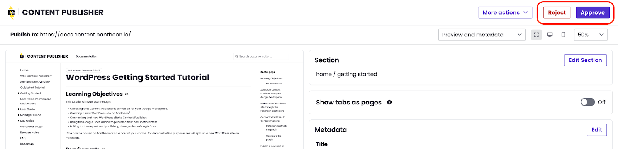Click the Search documentation input field
The image size is (618, 149).
[x=261, y=56]
